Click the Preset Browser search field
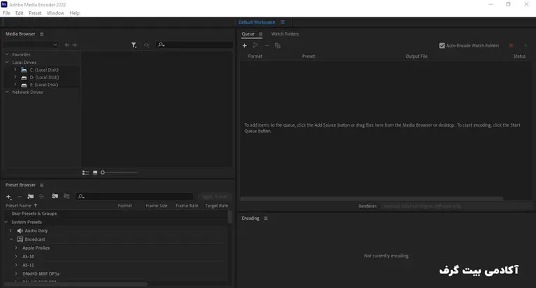 coord(134,196)
